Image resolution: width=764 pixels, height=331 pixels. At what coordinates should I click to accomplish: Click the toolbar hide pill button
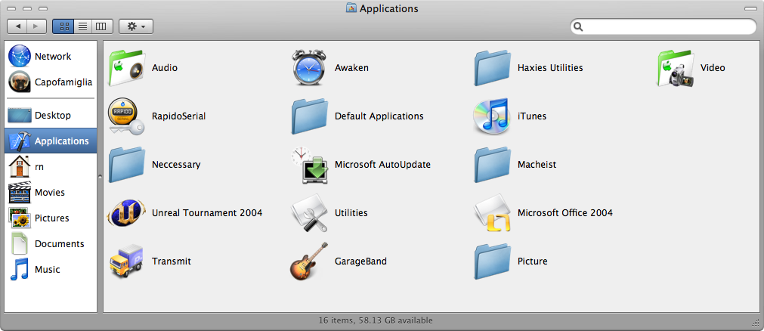coord(750,9)
